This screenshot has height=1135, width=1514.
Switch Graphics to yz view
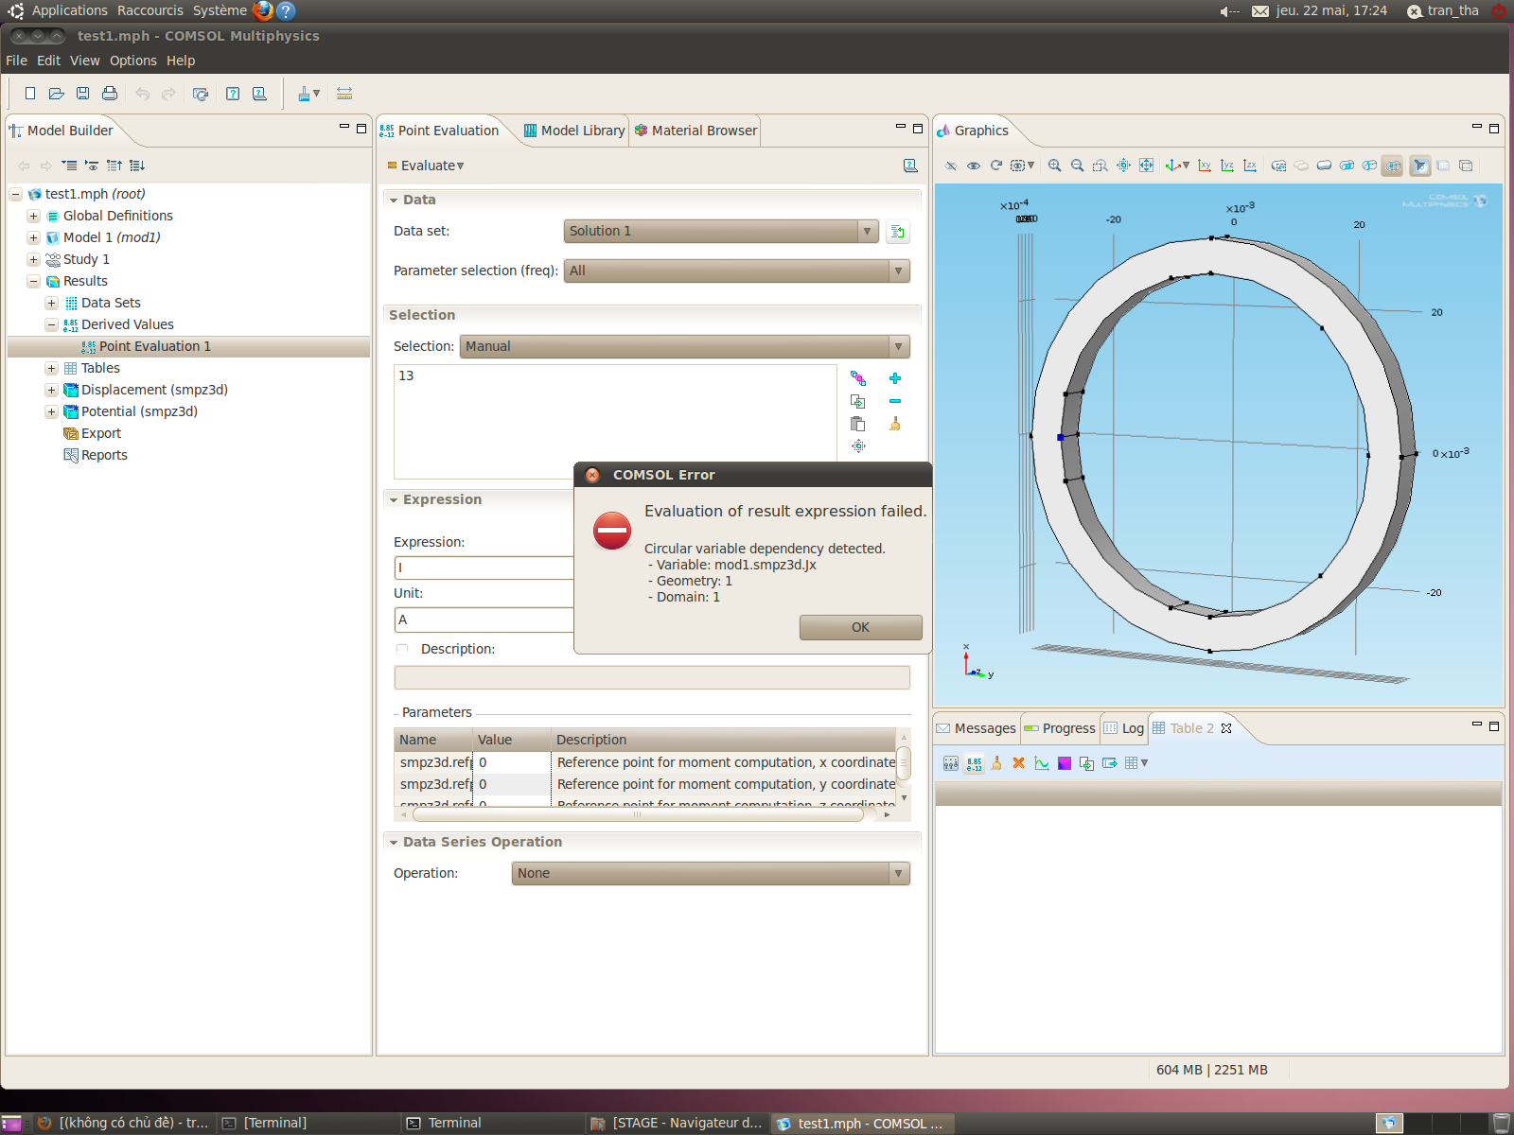(1227, 166)
